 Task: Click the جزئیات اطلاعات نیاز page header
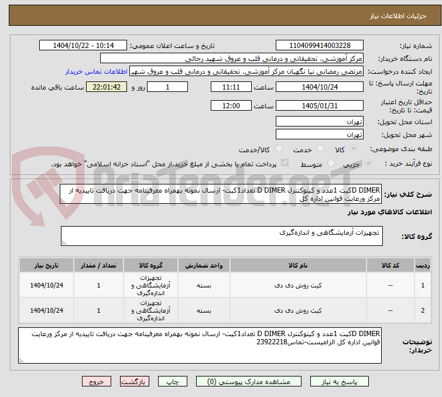tap(225, 15)
